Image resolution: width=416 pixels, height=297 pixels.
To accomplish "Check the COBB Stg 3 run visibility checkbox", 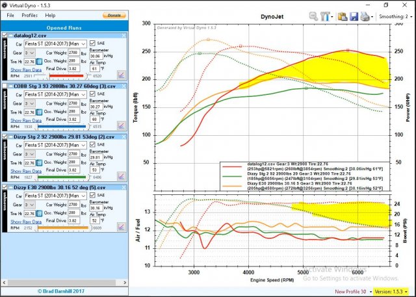I will (x=5, y=86).
